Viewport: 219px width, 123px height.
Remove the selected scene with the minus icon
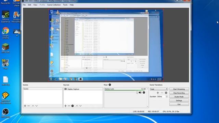[x=29, y=106]
